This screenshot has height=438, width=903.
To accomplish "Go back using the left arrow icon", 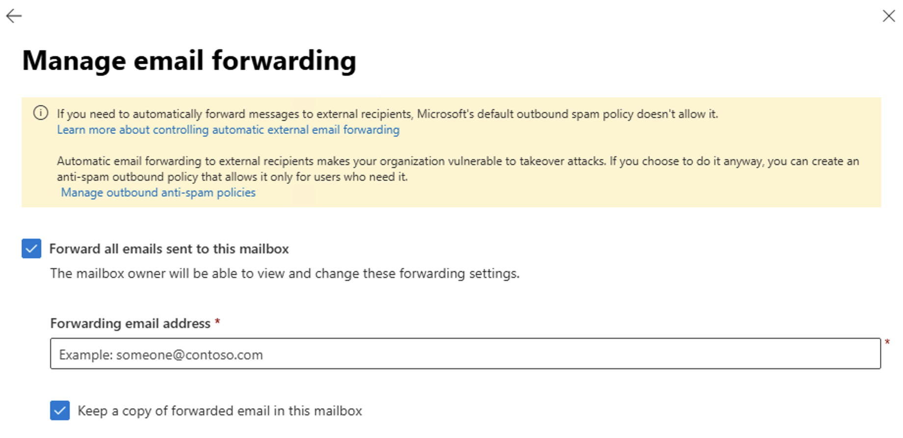I will [x=14, y=16].
